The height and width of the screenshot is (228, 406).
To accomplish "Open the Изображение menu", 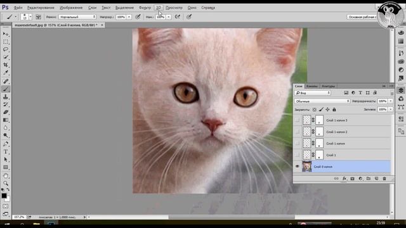I will [71, 8].
